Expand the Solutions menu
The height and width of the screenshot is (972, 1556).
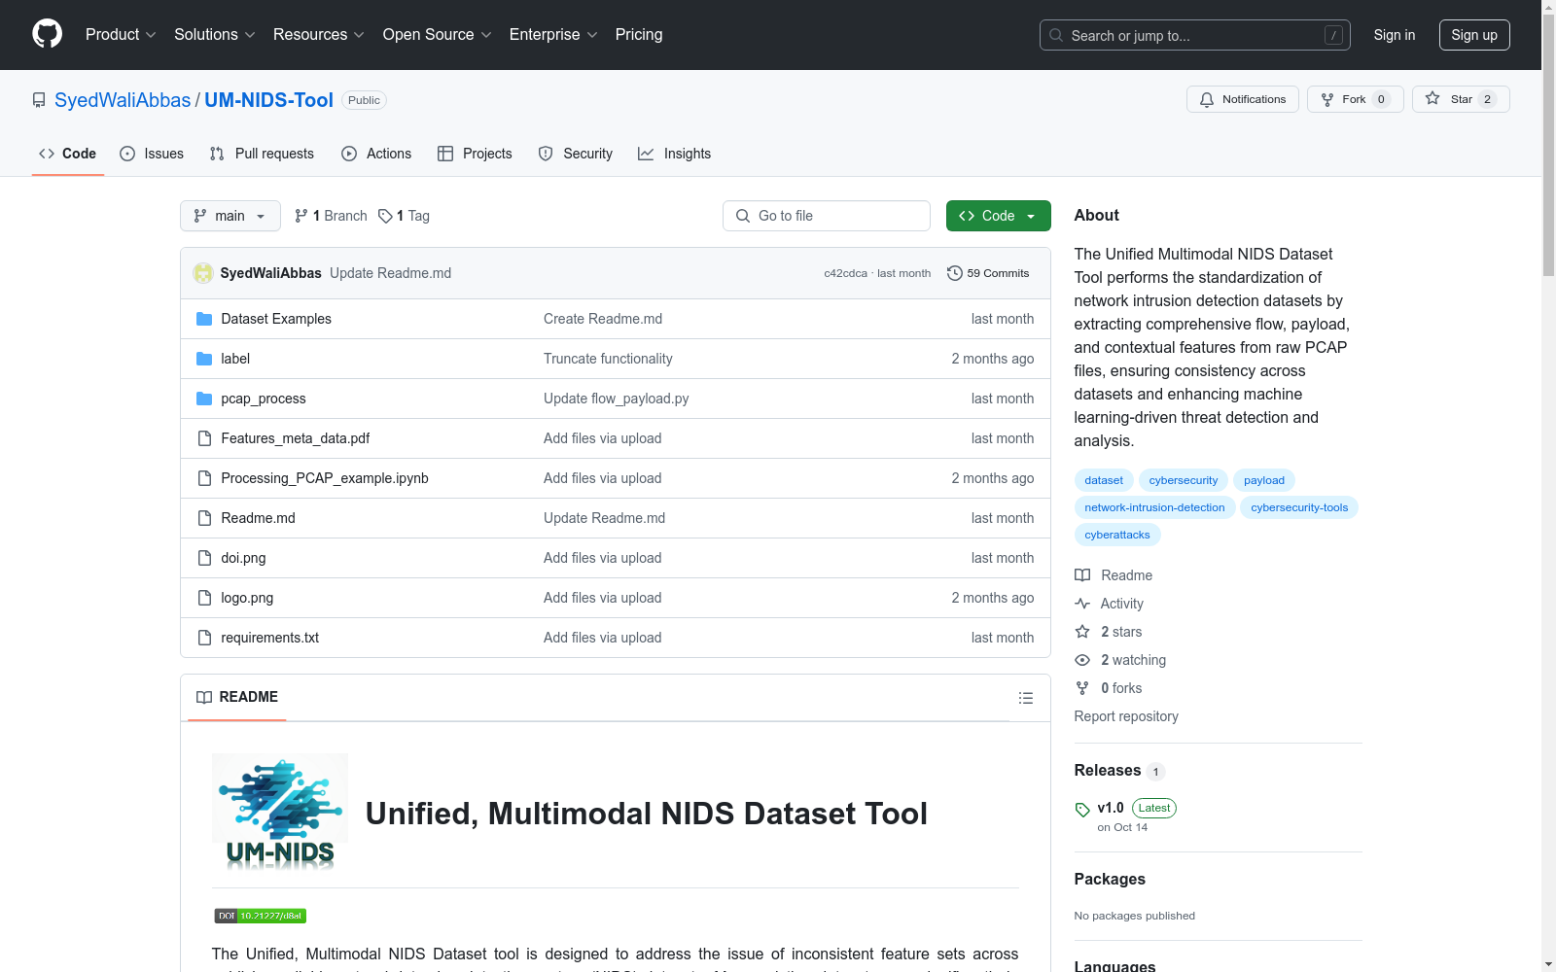click(214, 34)
